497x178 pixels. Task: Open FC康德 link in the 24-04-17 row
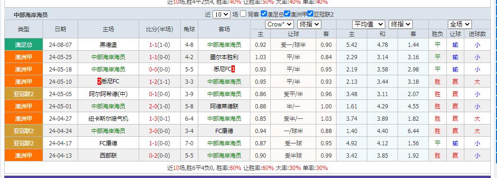pyautogui.click(x=108, y=143)
